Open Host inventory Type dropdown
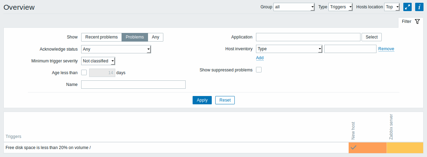This screenshot has width=427, height=157. coord(289,49)
